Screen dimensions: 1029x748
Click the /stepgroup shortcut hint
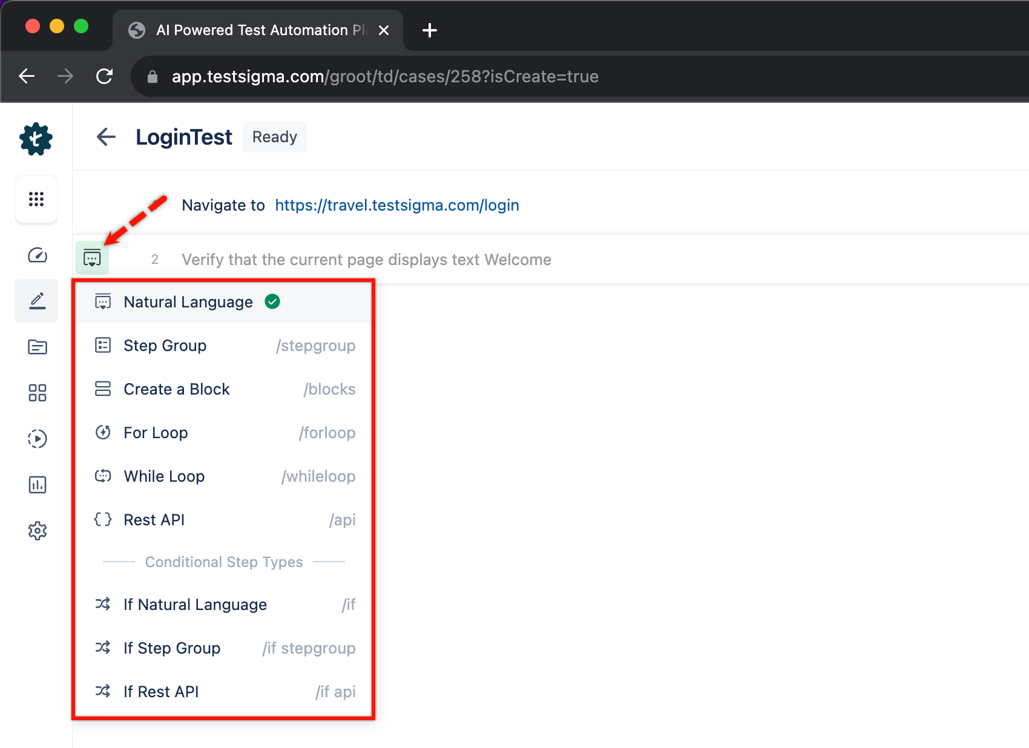pyautogui.click(x=316, y=346)
